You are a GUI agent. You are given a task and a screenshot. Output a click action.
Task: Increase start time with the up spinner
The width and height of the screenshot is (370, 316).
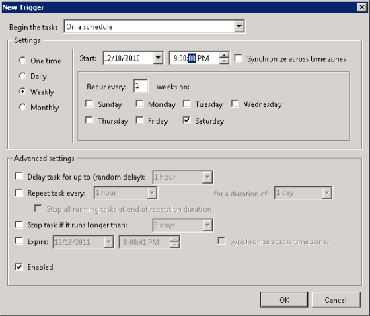pos(224,55)
